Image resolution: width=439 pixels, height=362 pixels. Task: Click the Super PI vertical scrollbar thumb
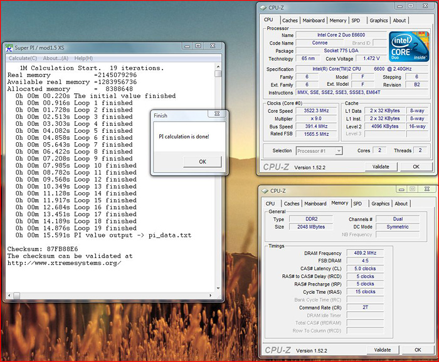pyautogui.click(x=218, y=73)
